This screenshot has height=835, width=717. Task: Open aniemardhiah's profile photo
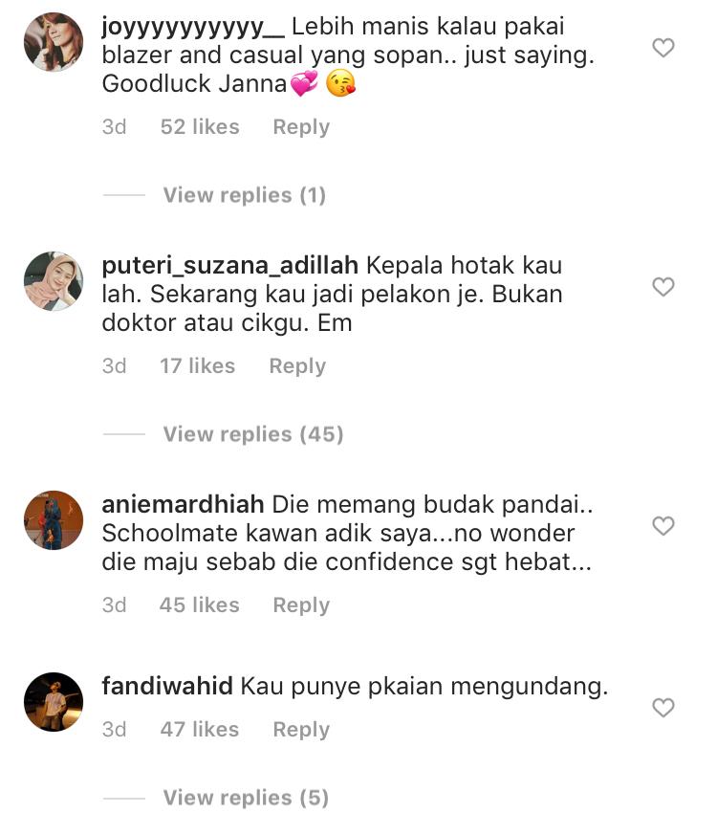point(54,520)
